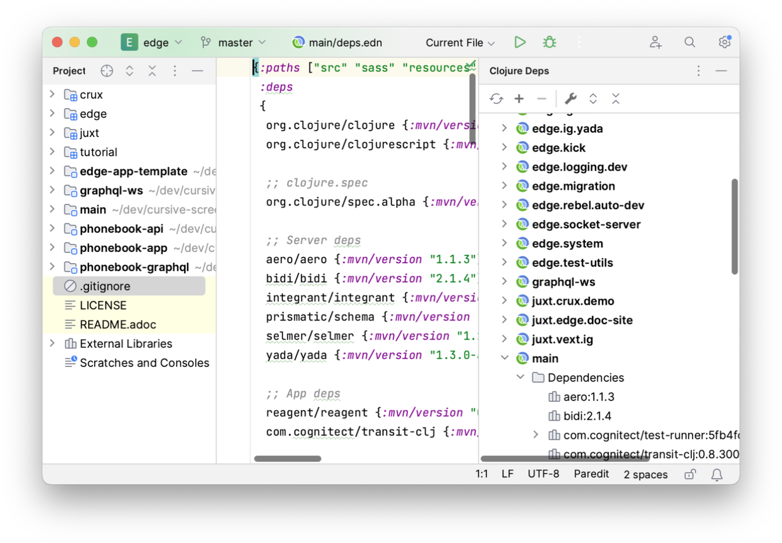The width and height of the screenshot is (782, 543).
Task: Open the edge project dropdown
Action: [163, 42]
